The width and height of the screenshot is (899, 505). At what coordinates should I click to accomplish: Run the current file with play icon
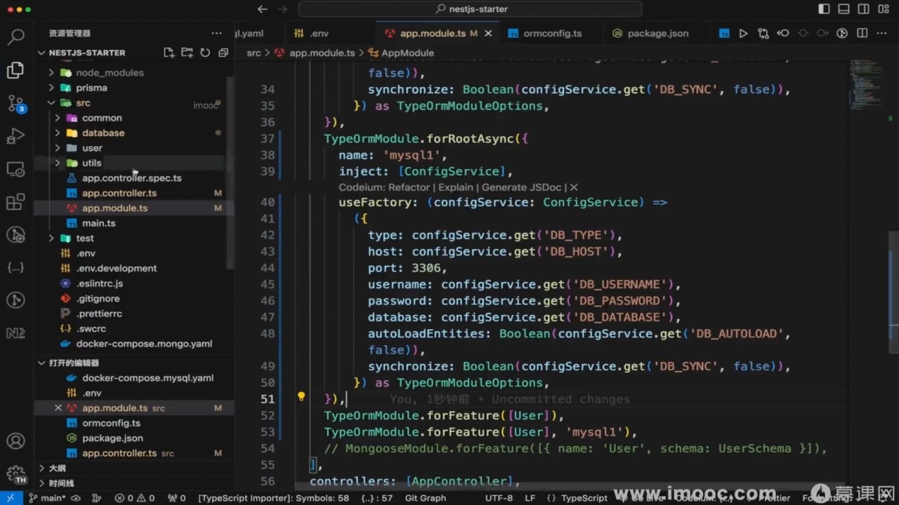(x=743, y=33)
